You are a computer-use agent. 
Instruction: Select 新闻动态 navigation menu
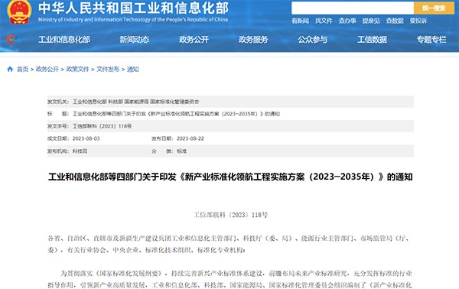135,40
